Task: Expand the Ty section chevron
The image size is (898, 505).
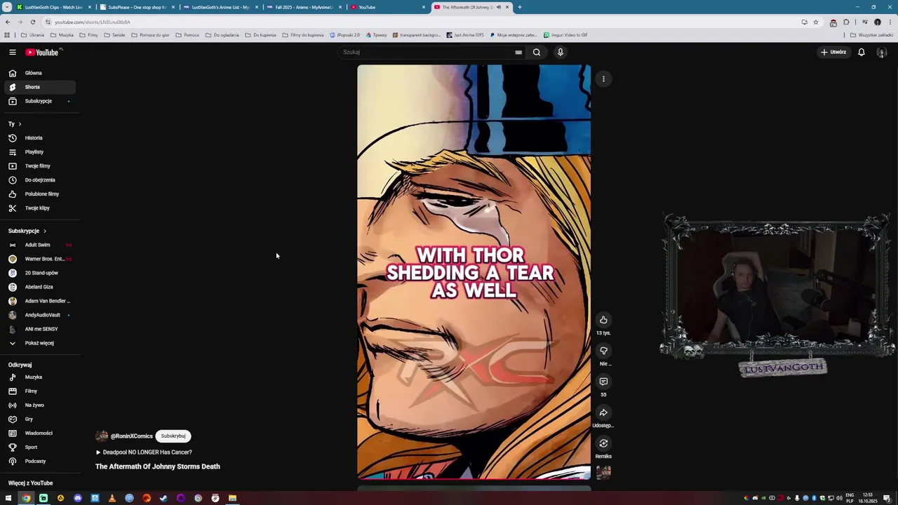Action: pos(20,123)
